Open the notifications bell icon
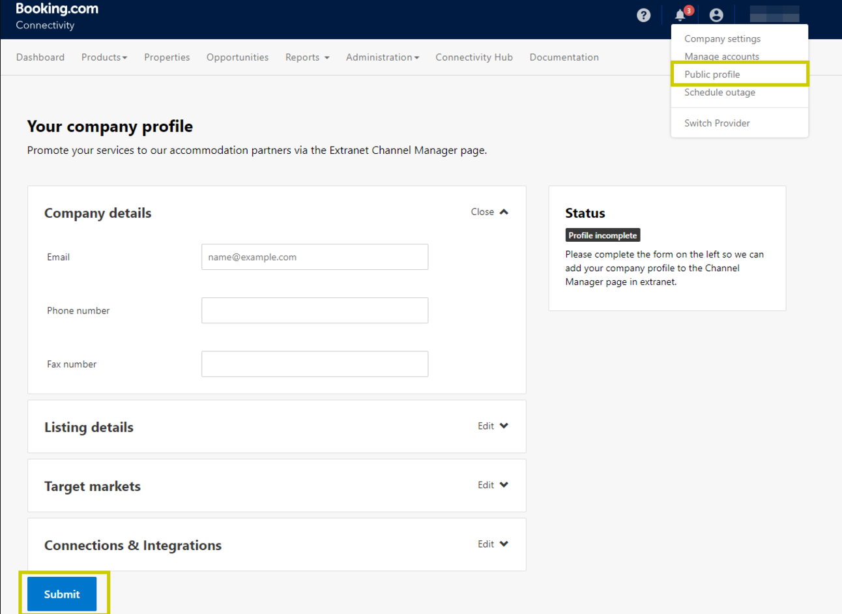The image size is (842, 614). coord(680,15)
